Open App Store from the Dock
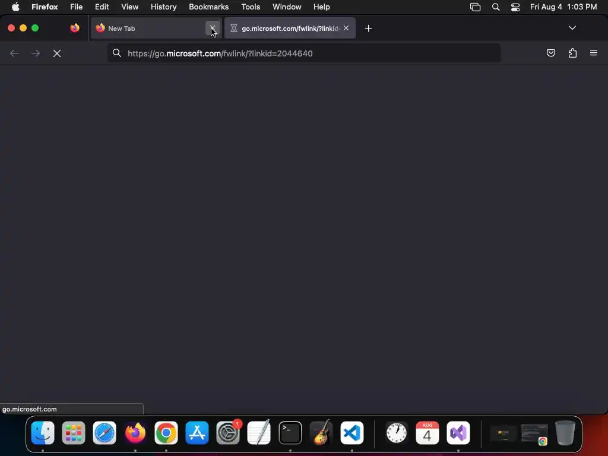Image resolution: width=608 pixels, height=456 pixels. pyautogui.click(x=197, y=433)
